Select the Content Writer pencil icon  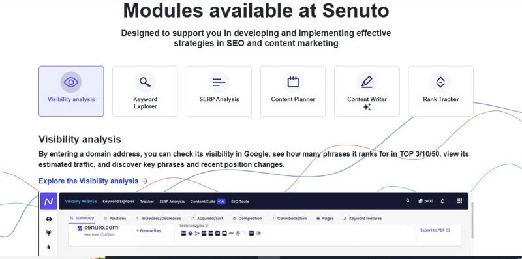[x=367, y=82]
